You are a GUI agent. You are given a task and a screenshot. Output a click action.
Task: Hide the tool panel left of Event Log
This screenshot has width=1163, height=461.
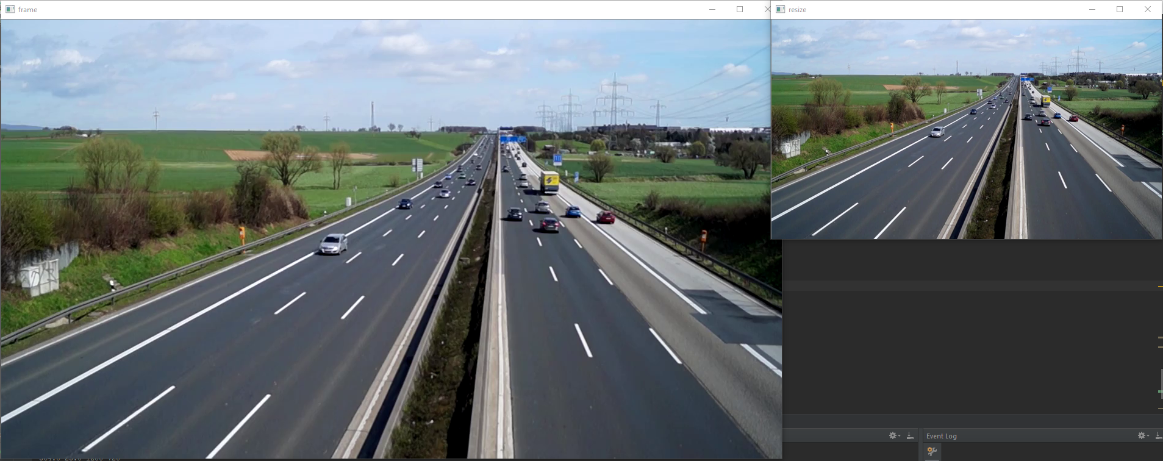[x=910, y=435]
